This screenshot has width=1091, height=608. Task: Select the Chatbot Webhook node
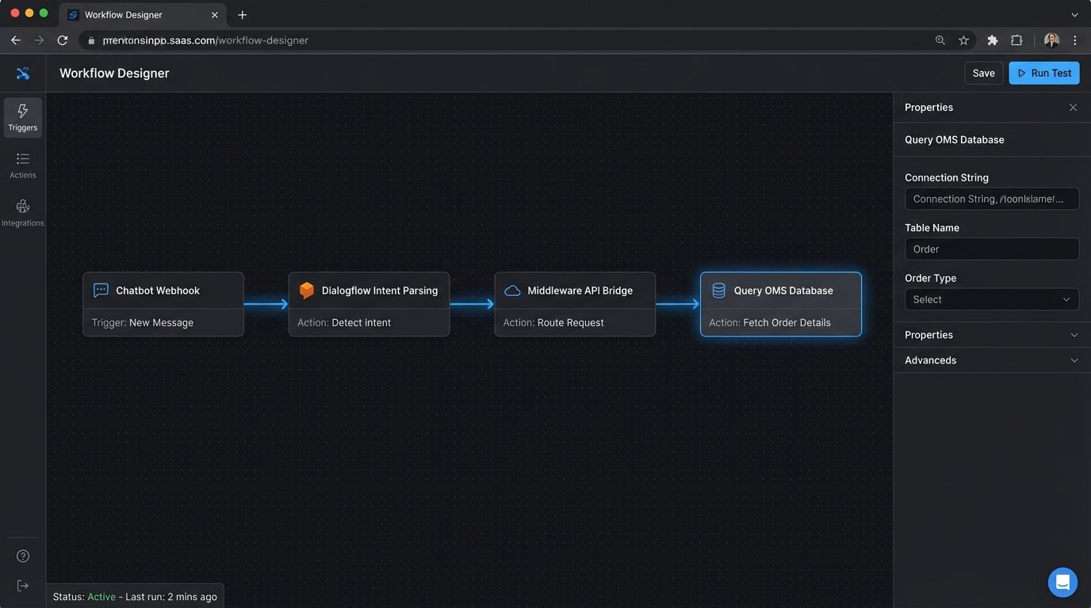point(163,305)
